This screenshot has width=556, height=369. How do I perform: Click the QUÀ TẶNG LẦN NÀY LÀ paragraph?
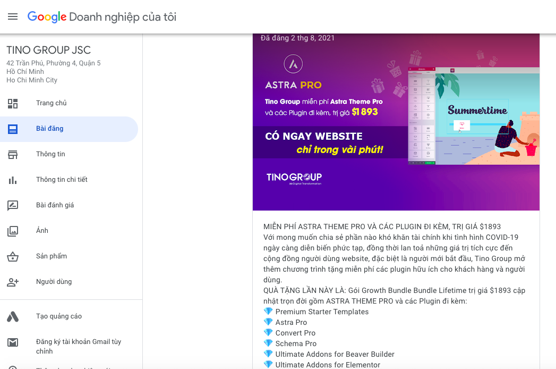pyautogui.click(x=395, y=296)
